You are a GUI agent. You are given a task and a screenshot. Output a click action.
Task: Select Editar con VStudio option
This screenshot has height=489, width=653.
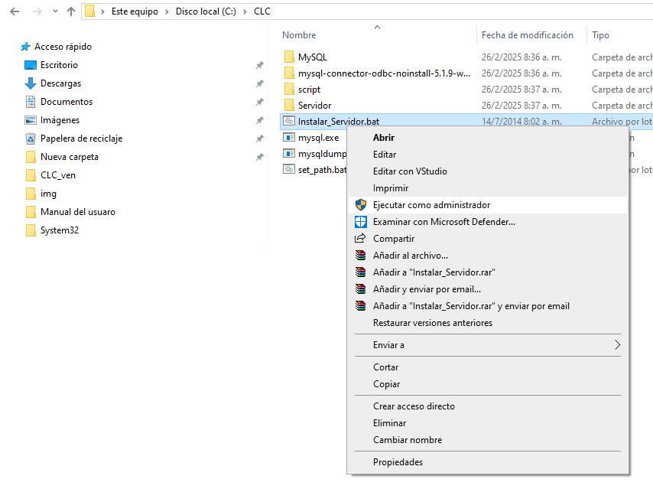click(x=410, y=171)
